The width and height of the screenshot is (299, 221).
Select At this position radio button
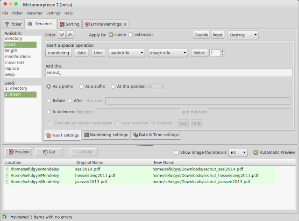113,86
